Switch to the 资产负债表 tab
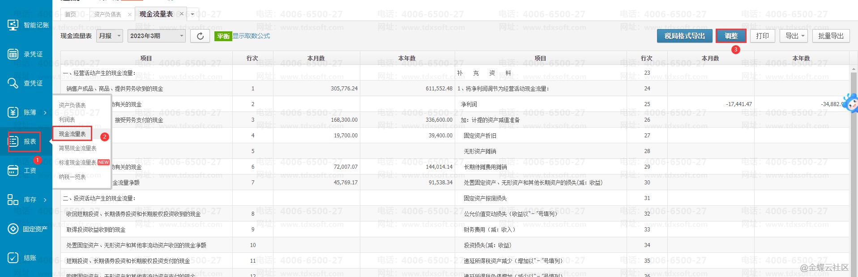Image resolution: width=858 pixels, height=277 pixels. [107, 14]
